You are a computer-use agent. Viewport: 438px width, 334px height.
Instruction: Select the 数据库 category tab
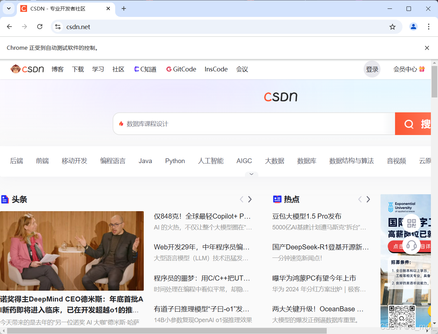[x=307, y=161]
